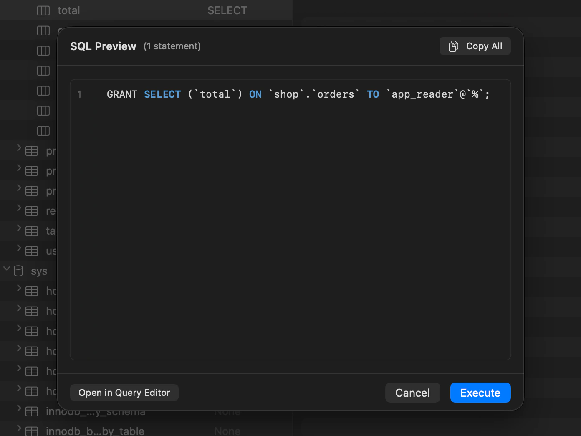Copy all SQL statements
The height and width of the screenshot is (436, 581).
coord(475,46)
